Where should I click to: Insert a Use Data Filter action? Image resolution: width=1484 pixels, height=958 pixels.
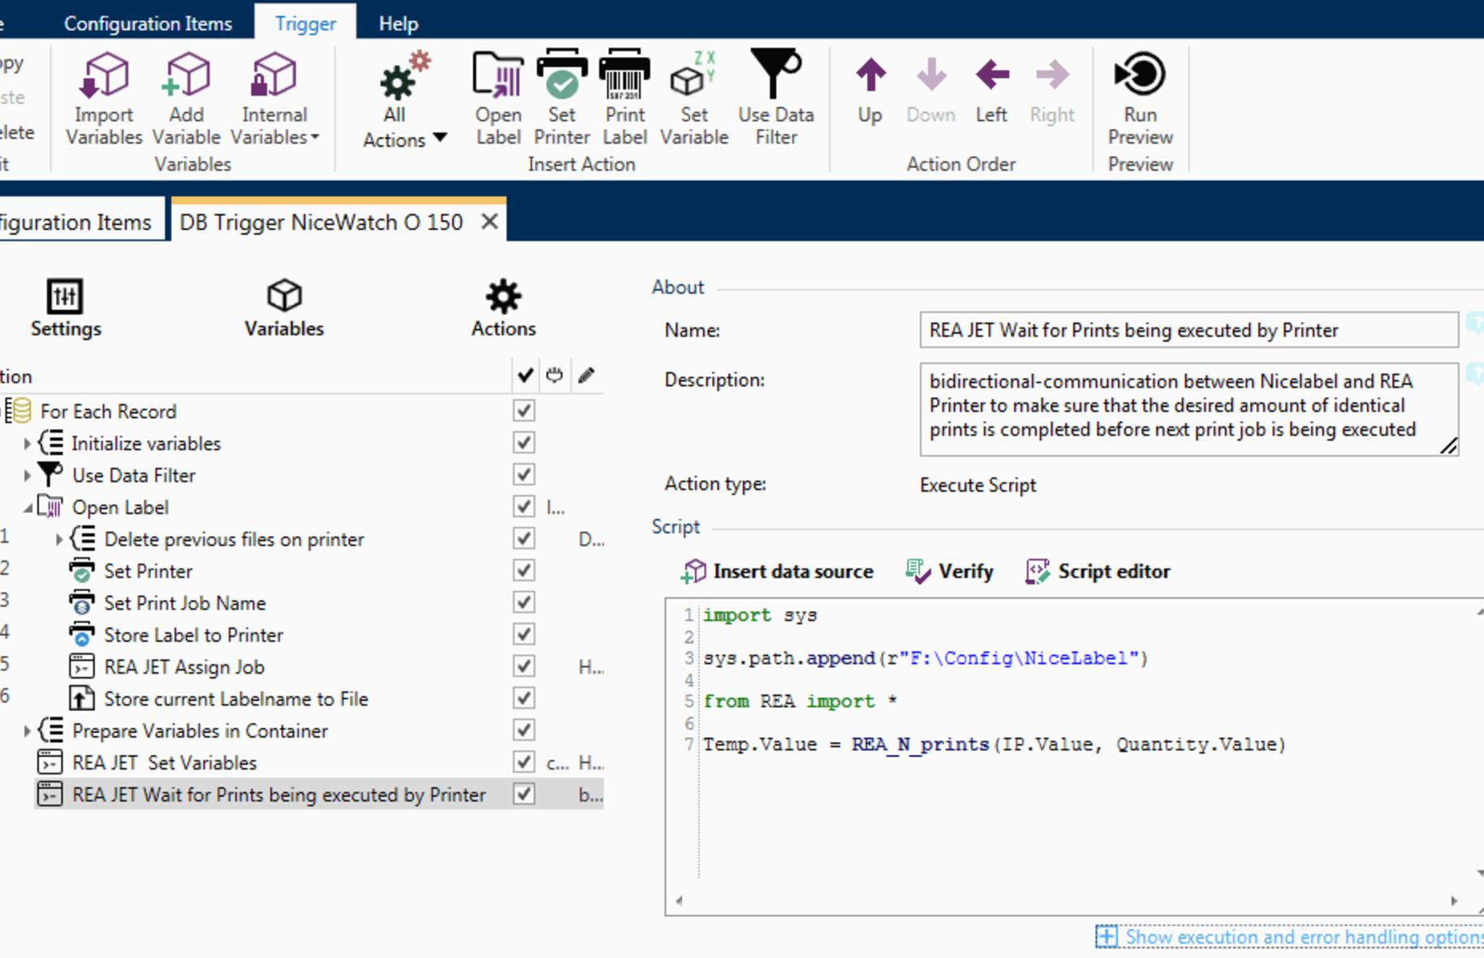pos(775,97)
